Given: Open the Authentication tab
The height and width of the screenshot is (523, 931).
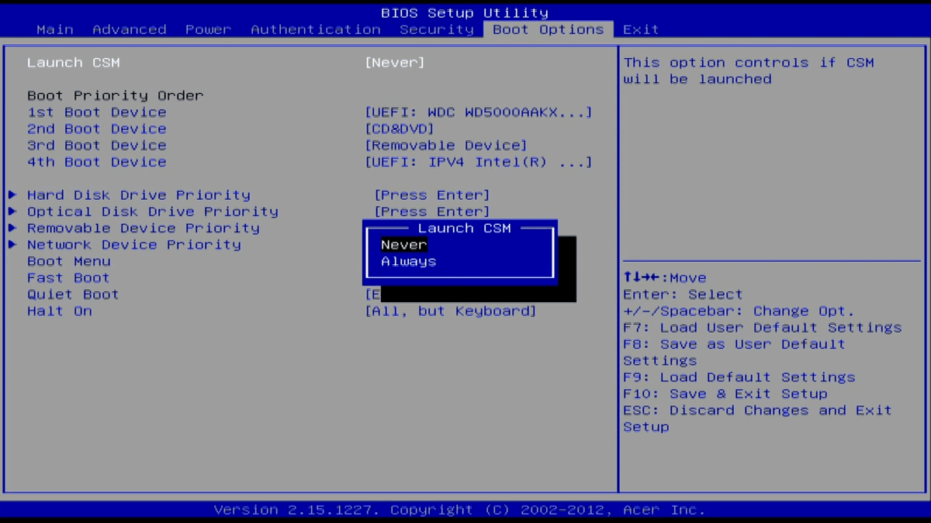Looking at the screenshot, I should click(x=316, y=29).
